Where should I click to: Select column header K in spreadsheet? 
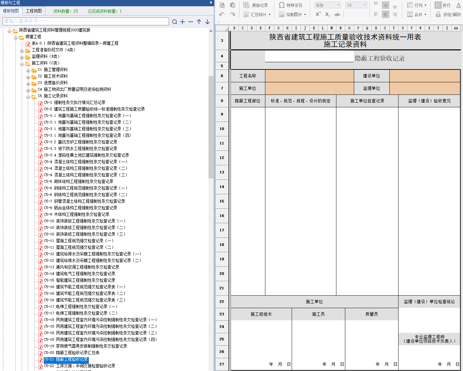314,28
